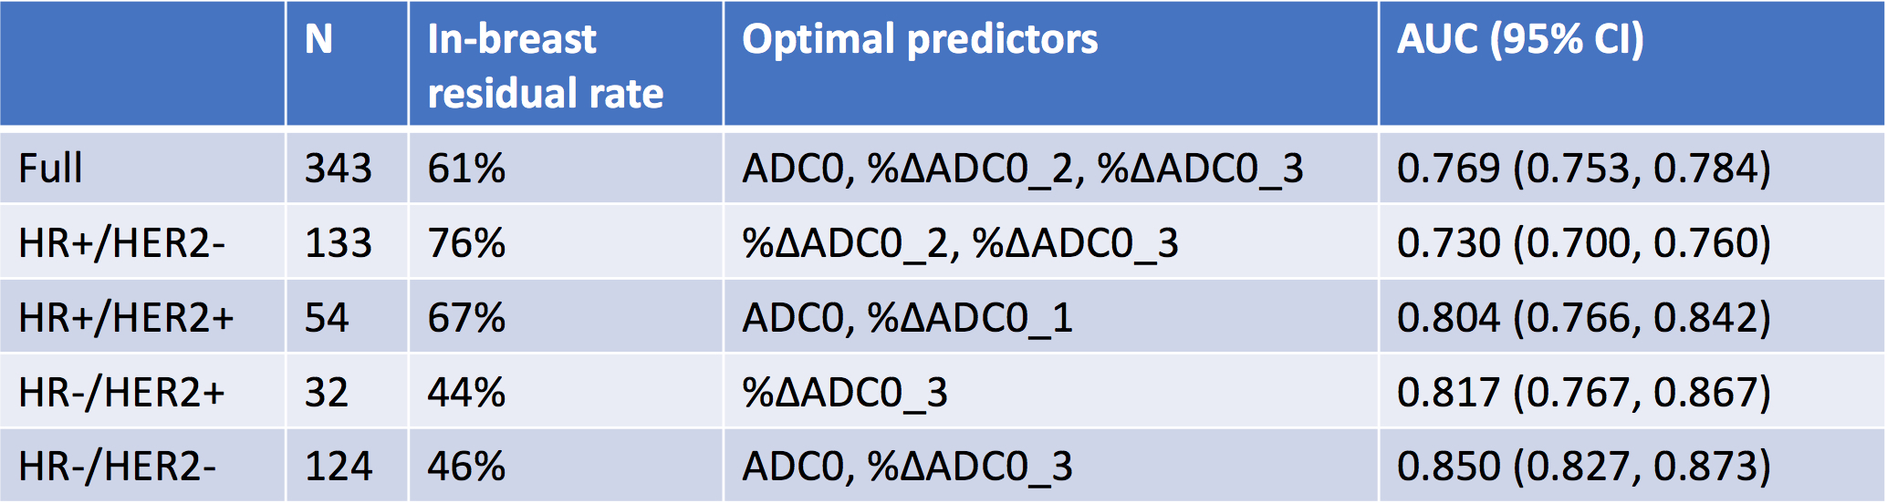The height and width of the screenshot is (503, 1887).
Task: Click the 'HR+/HER2-' row label
Action: click(x=121, y=243)
